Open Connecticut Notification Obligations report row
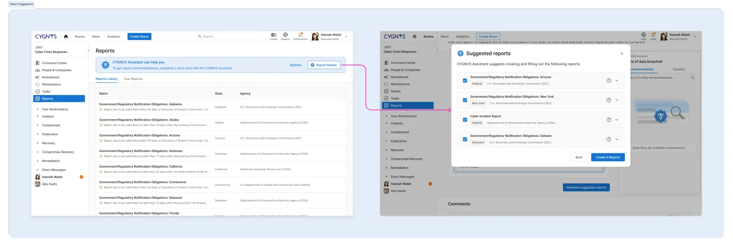 [x=220, y=184]
